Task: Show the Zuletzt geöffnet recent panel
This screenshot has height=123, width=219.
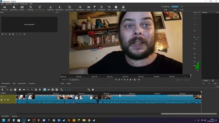Action: point(69,8)
